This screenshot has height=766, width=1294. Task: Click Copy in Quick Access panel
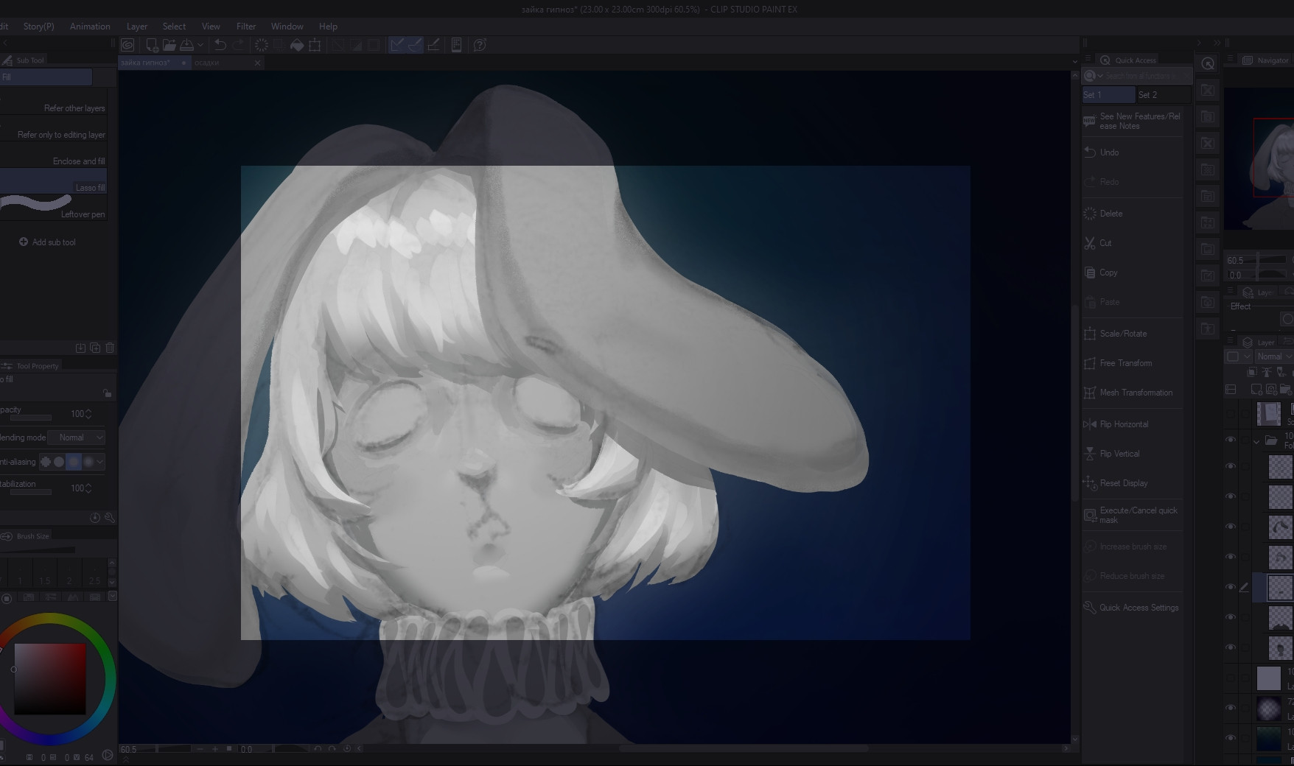pos(1132,273)
